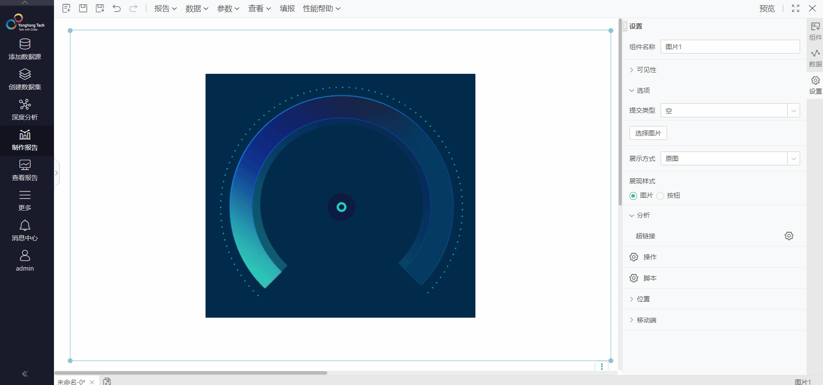
Task: Switch to 数据 panel on right strip
Action: [815, 58]
